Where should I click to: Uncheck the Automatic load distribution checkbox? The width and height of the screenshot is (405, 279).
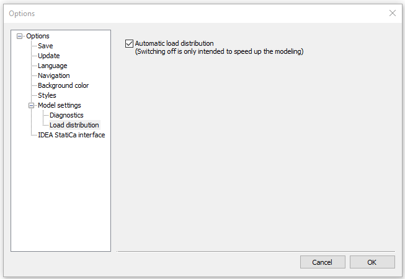129,43
